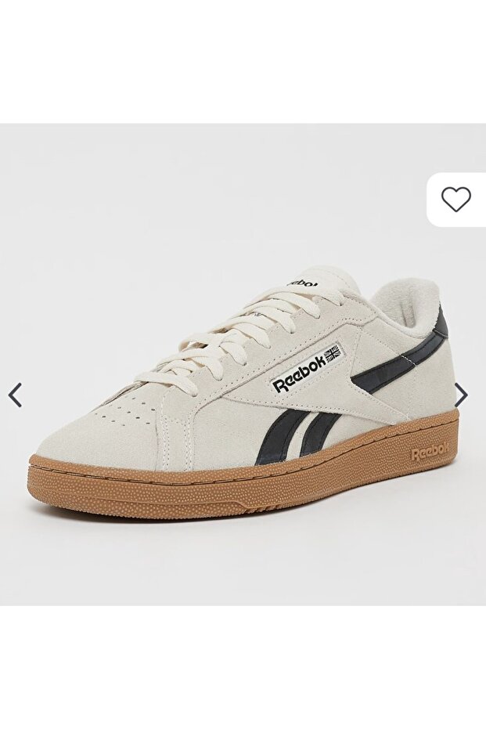The width and height of the screenshot is (486, 729).
Task: Open the Reebok sneaker product photo
Action: [243, 364]
